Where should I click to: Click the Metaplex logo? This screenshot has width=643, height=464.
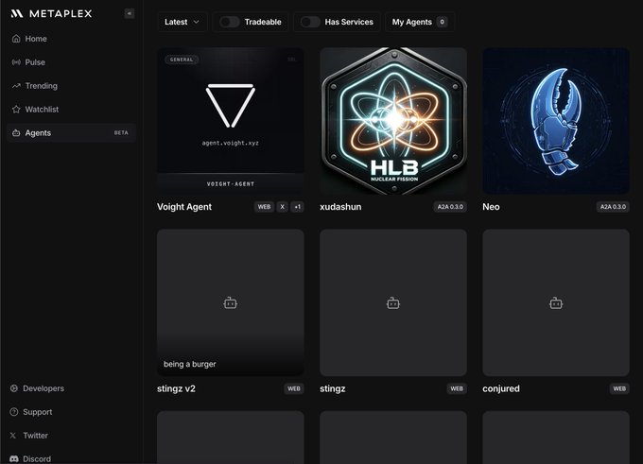[51, 13]
